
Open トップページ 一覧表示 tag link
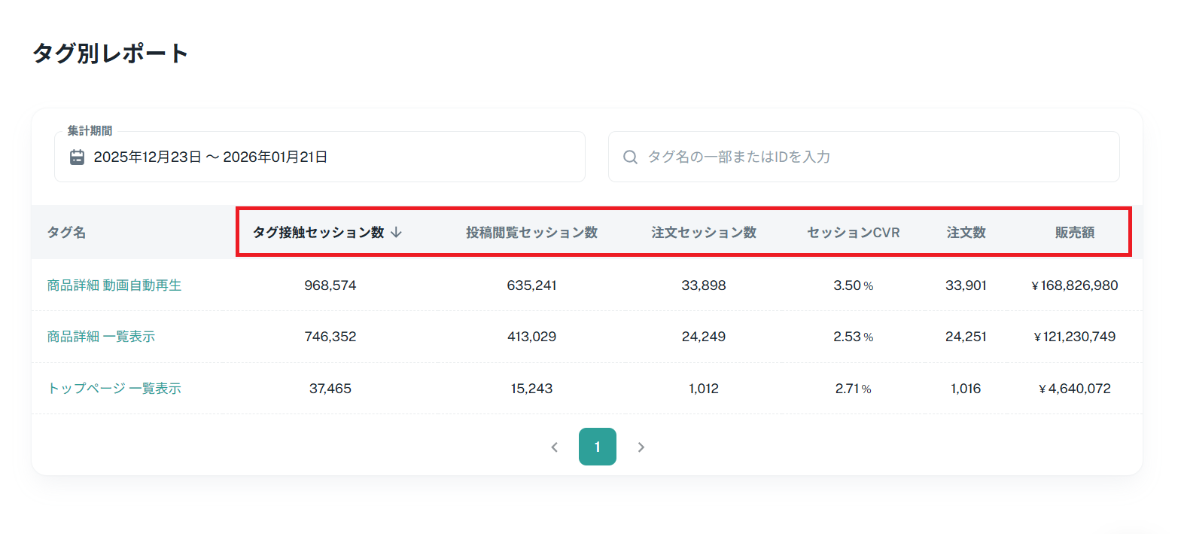point(114,389)
